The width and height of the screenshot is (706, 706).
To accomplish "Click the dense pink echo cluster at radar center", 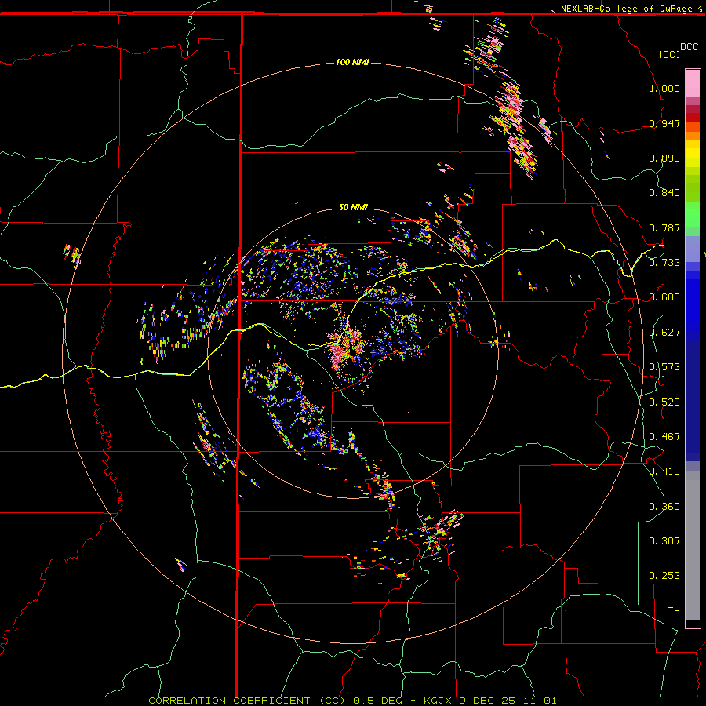I will tap(344, 348).
